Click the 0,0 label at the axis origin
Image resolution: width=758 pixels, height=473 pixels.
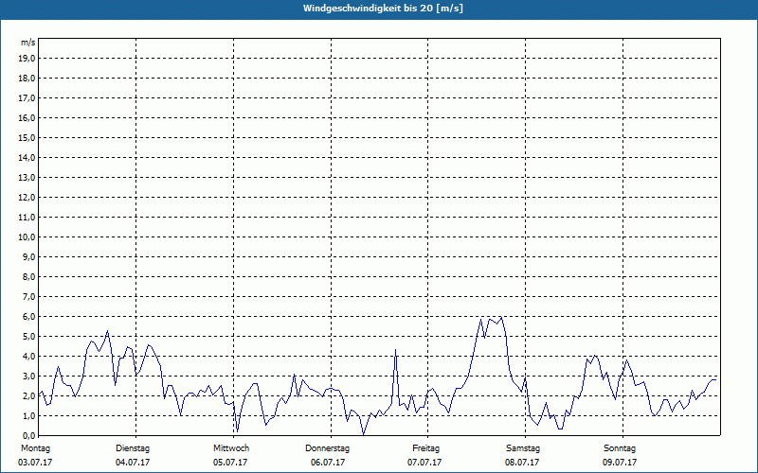point(28,435)
